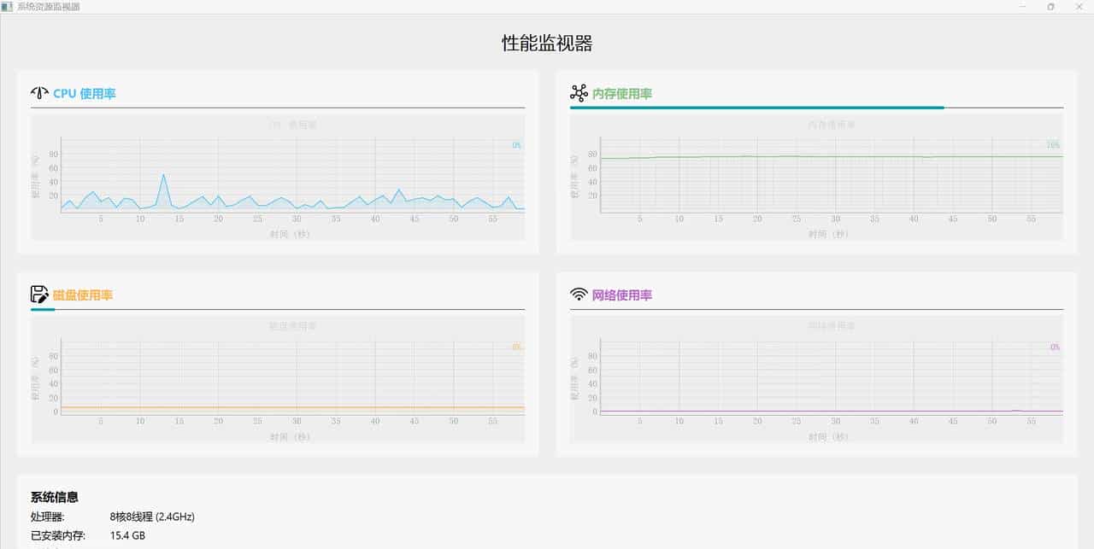The width and height of the screenshot is (1094, 549).
Task: Click the memory usage progress bar
Action: [816, 108]
